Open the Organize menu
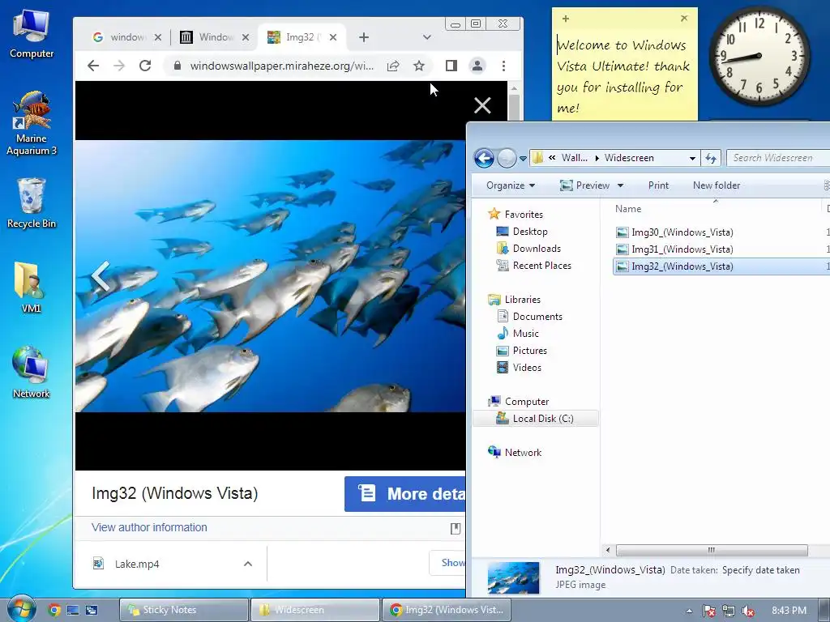 511,185
